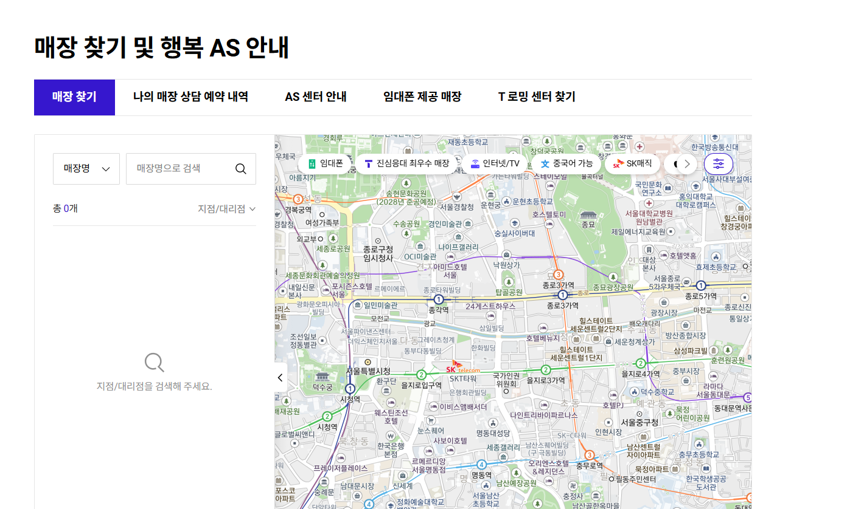Click the 종묘광장공원 park tree icon
The height and width of the screenshot is (509, 864).
[614, 278]
